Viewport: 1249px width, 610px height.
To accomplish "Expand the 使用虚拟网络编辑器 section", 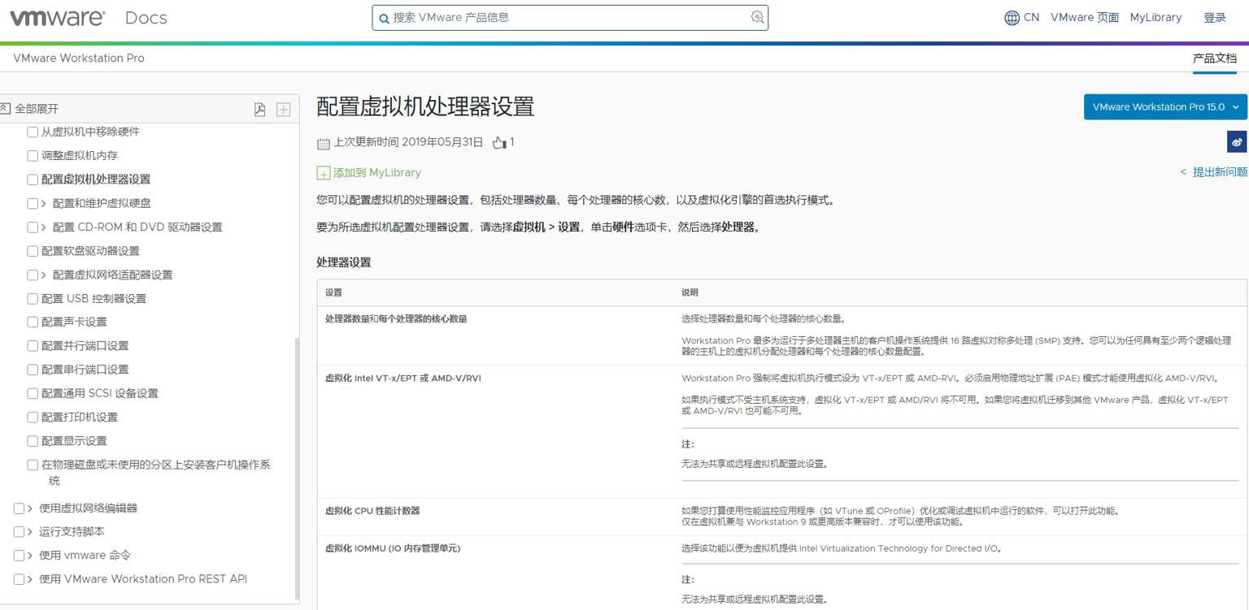I will pos(30,508).
